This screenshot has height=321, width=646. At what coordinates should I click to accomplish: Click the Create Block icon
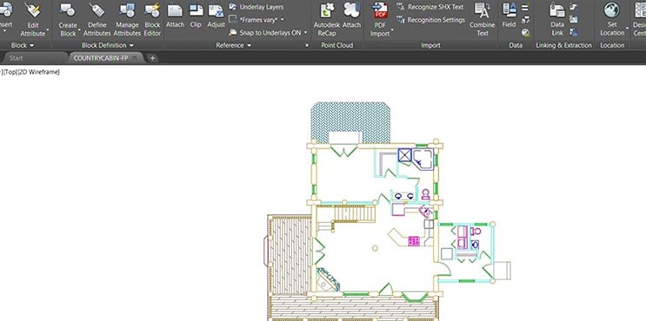tap(68, 10)
